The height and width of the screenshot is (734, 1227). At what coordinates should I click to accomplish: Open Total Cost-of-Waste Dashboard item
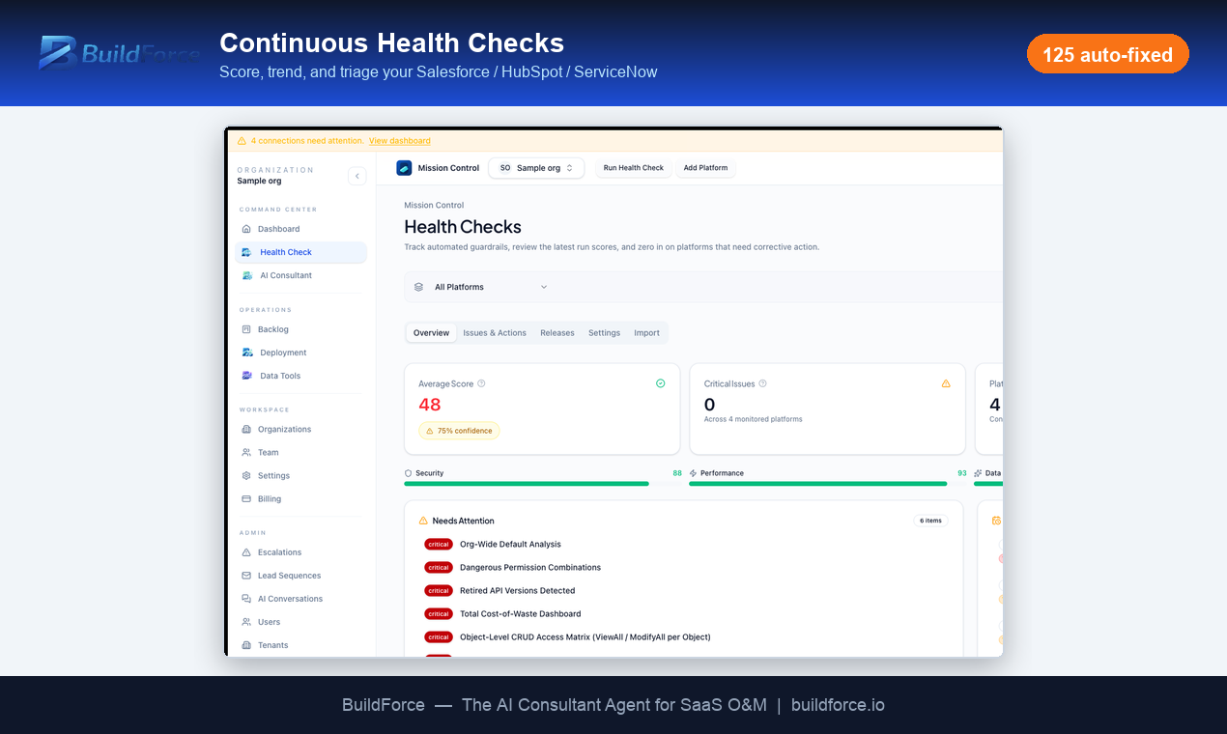click(x=521, y=614)
